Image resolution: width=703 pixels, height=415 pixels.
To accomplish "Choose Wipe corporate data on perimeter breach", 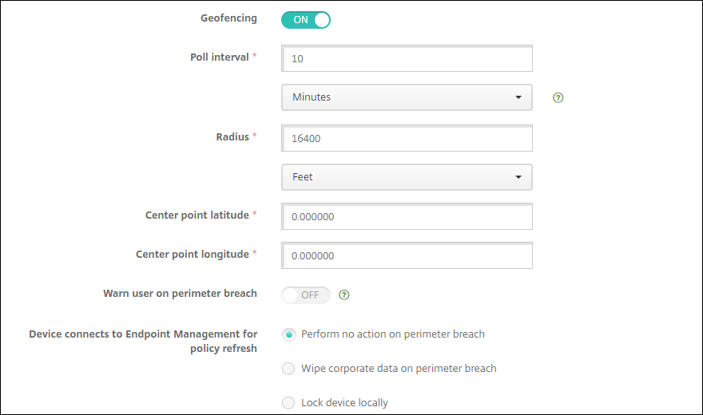I will pos(288,369).
